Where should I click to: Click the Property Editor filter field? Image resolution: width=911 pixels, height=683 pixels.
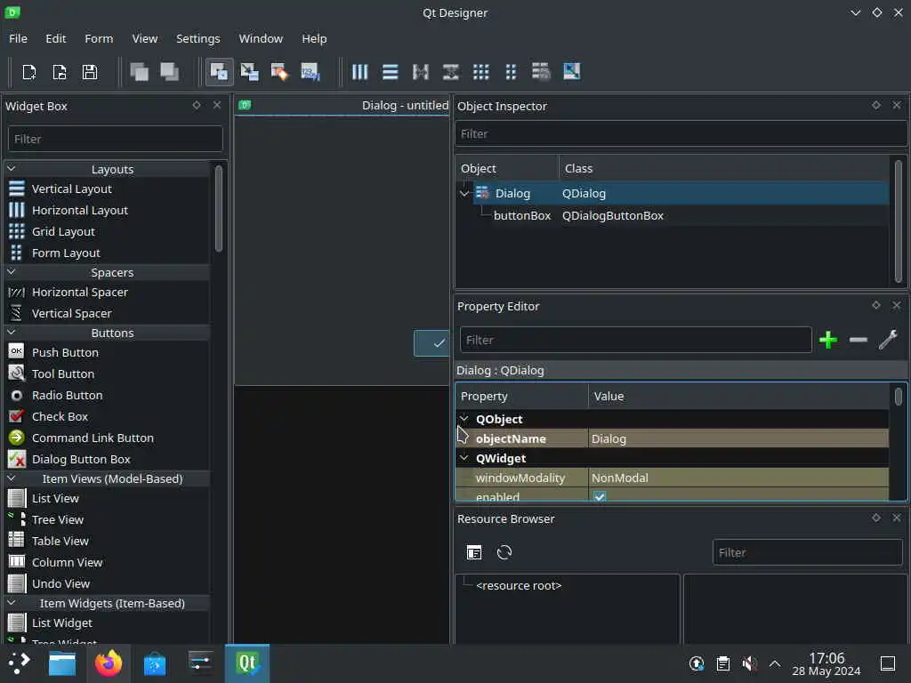click(x=635, y=340)
